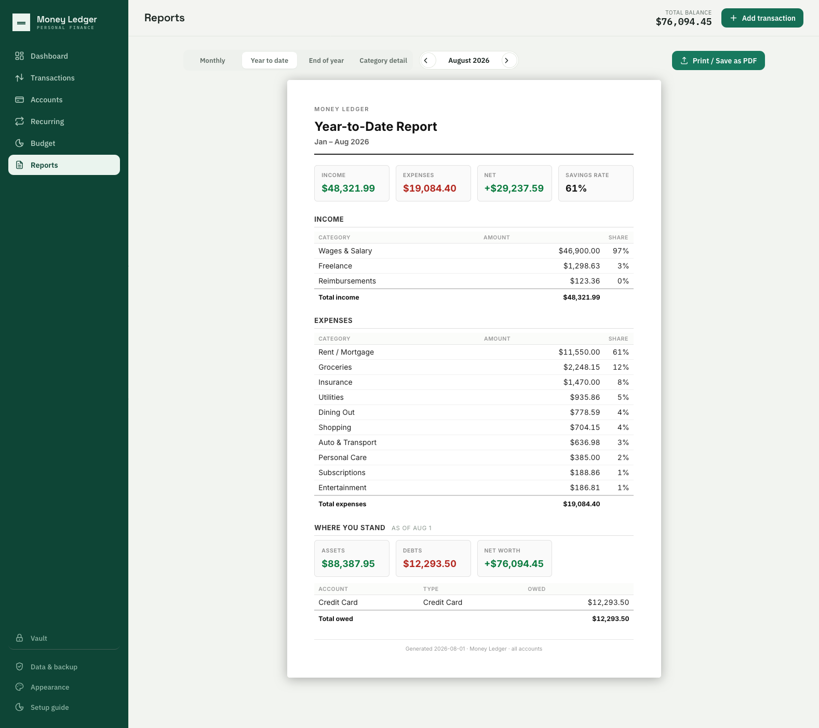
Task: Click the Savings Rate card 61%
Action: coord(596,183)
